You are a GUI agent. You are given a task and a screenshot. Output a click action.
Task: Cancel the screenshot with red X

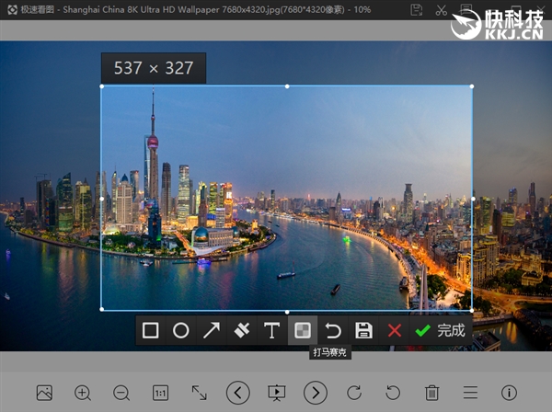(394, 331)
